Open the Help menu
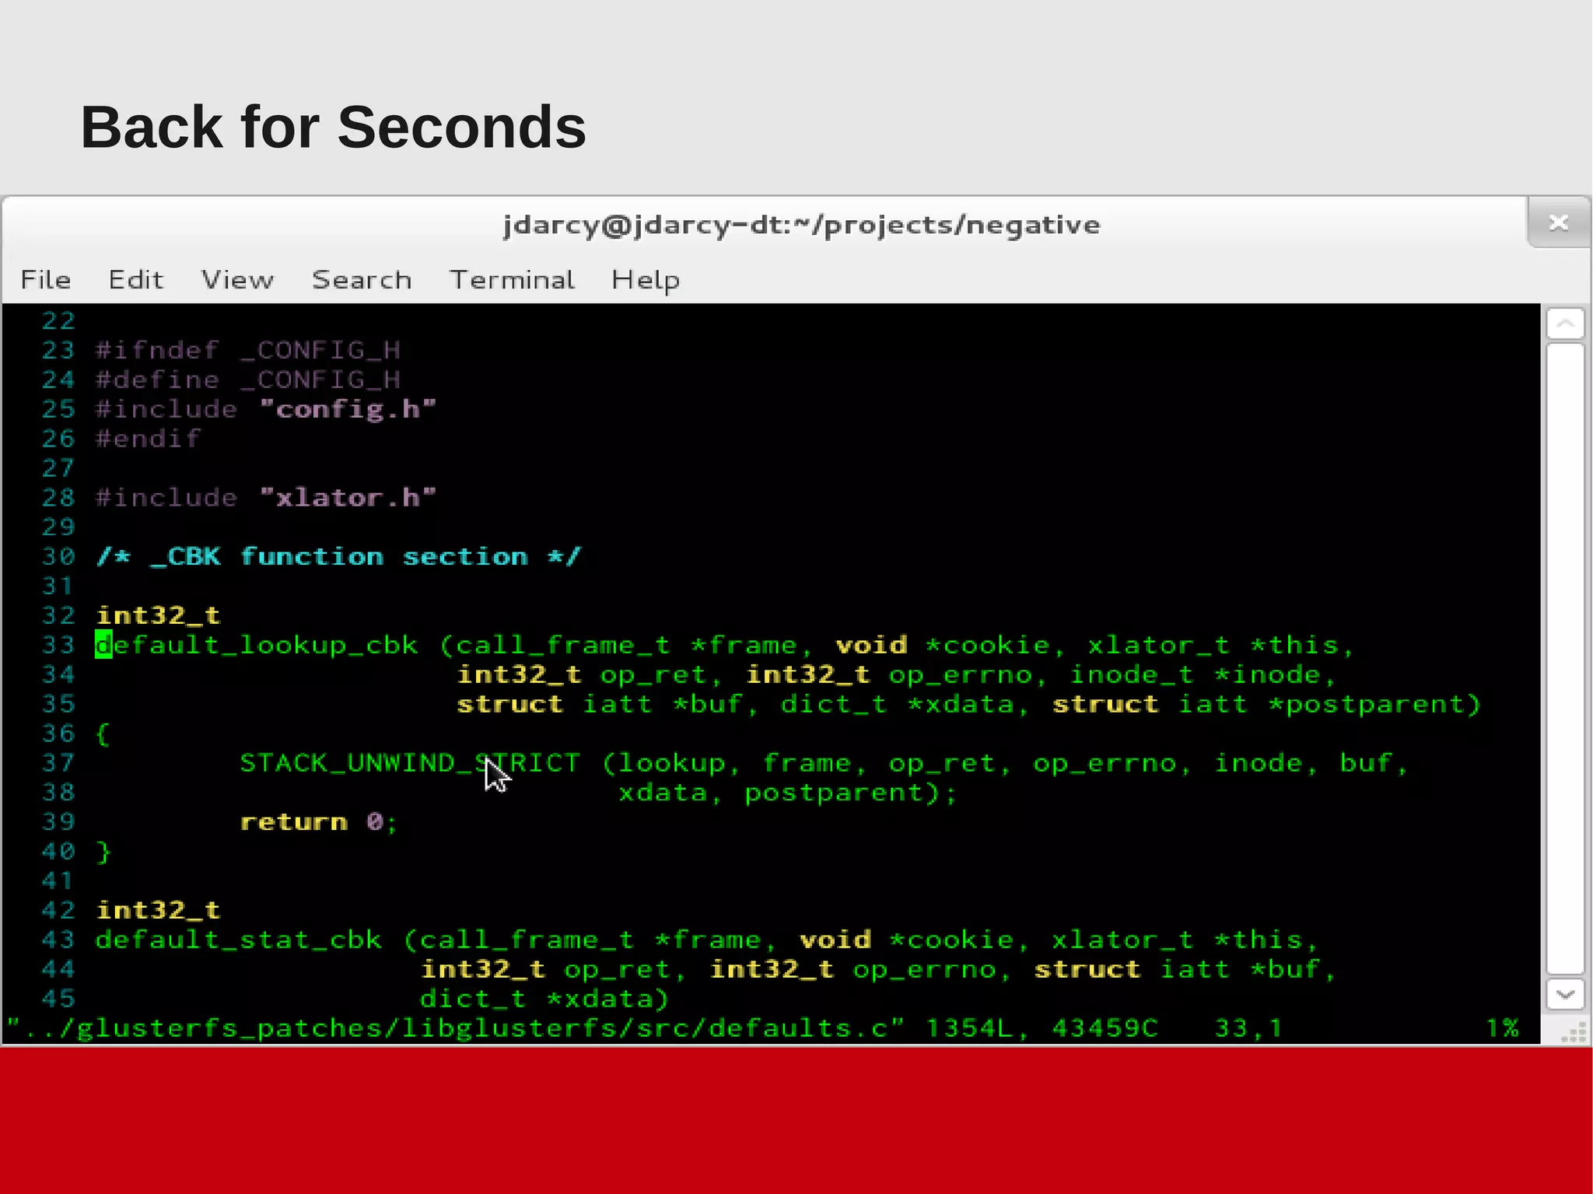Viewport: 1593px width, 1194px height. click(645, 280)
